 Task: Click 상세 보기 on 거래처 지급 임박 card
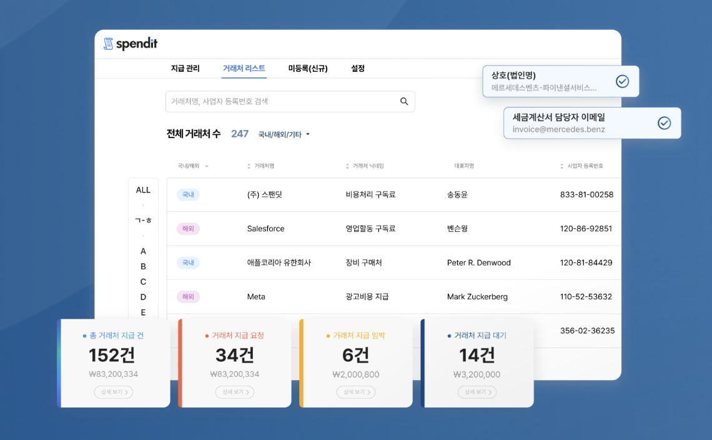(356, 392)
